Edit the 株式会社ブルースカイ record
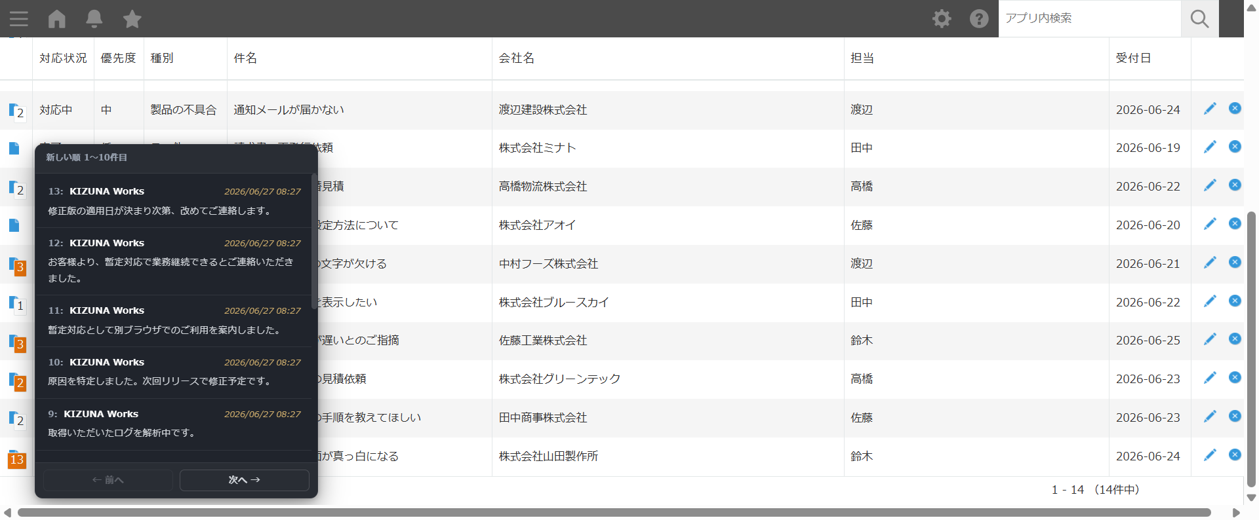This screenshot has width=1259, height=520. pyautogui.click(x=1210, y=301)
